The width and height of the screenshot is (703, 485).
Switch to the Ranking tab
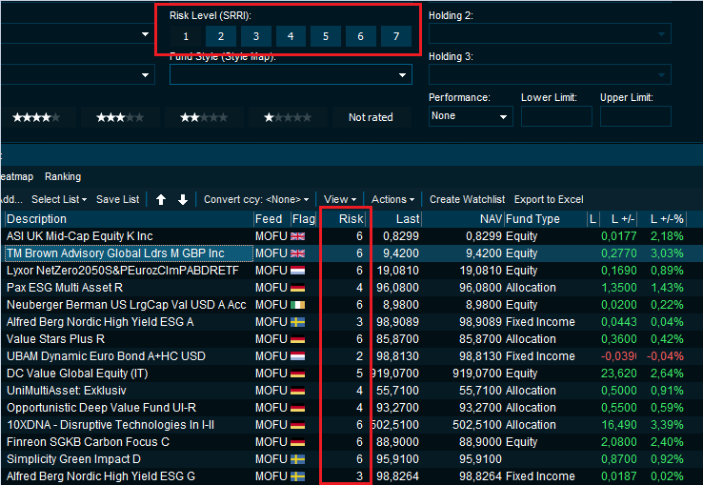(x=63, y=176)
